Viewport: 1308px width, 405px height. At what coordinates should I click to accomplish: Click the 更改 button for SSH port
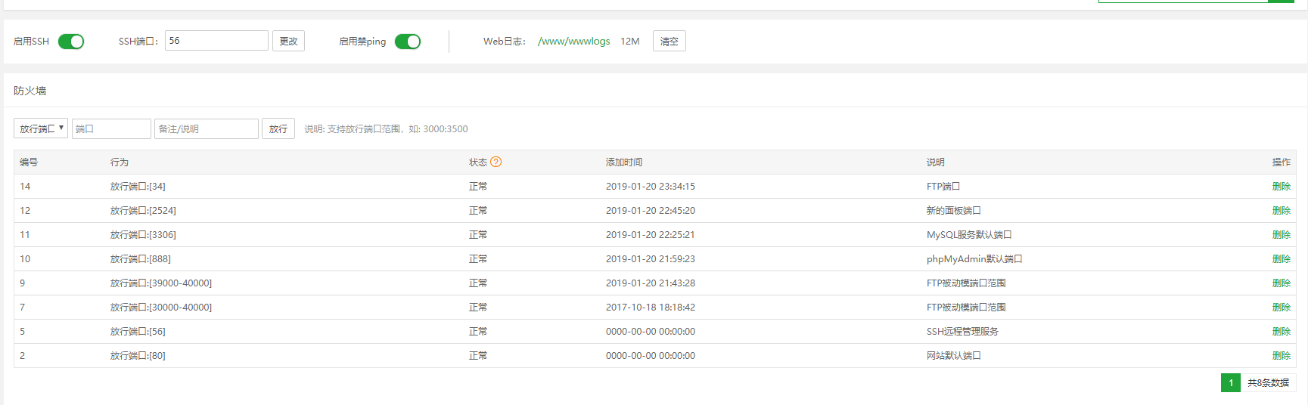click(288, 41)
